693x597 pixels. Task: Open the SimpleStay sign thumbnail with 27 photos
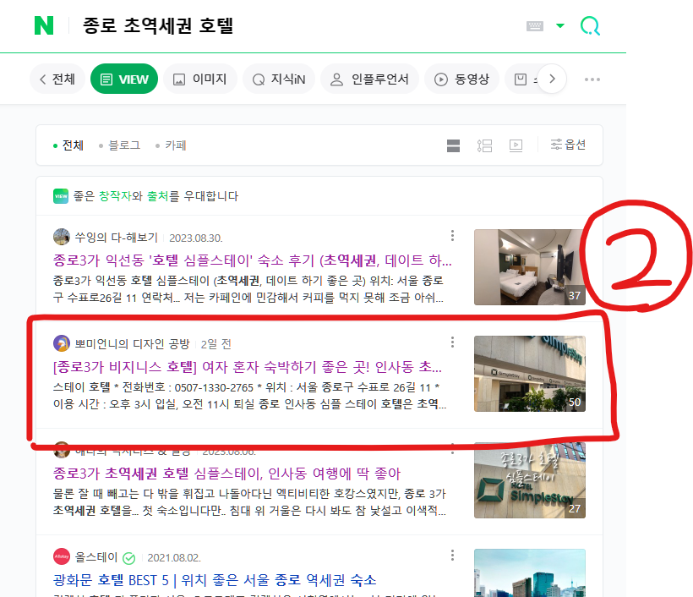click(530, 480)
